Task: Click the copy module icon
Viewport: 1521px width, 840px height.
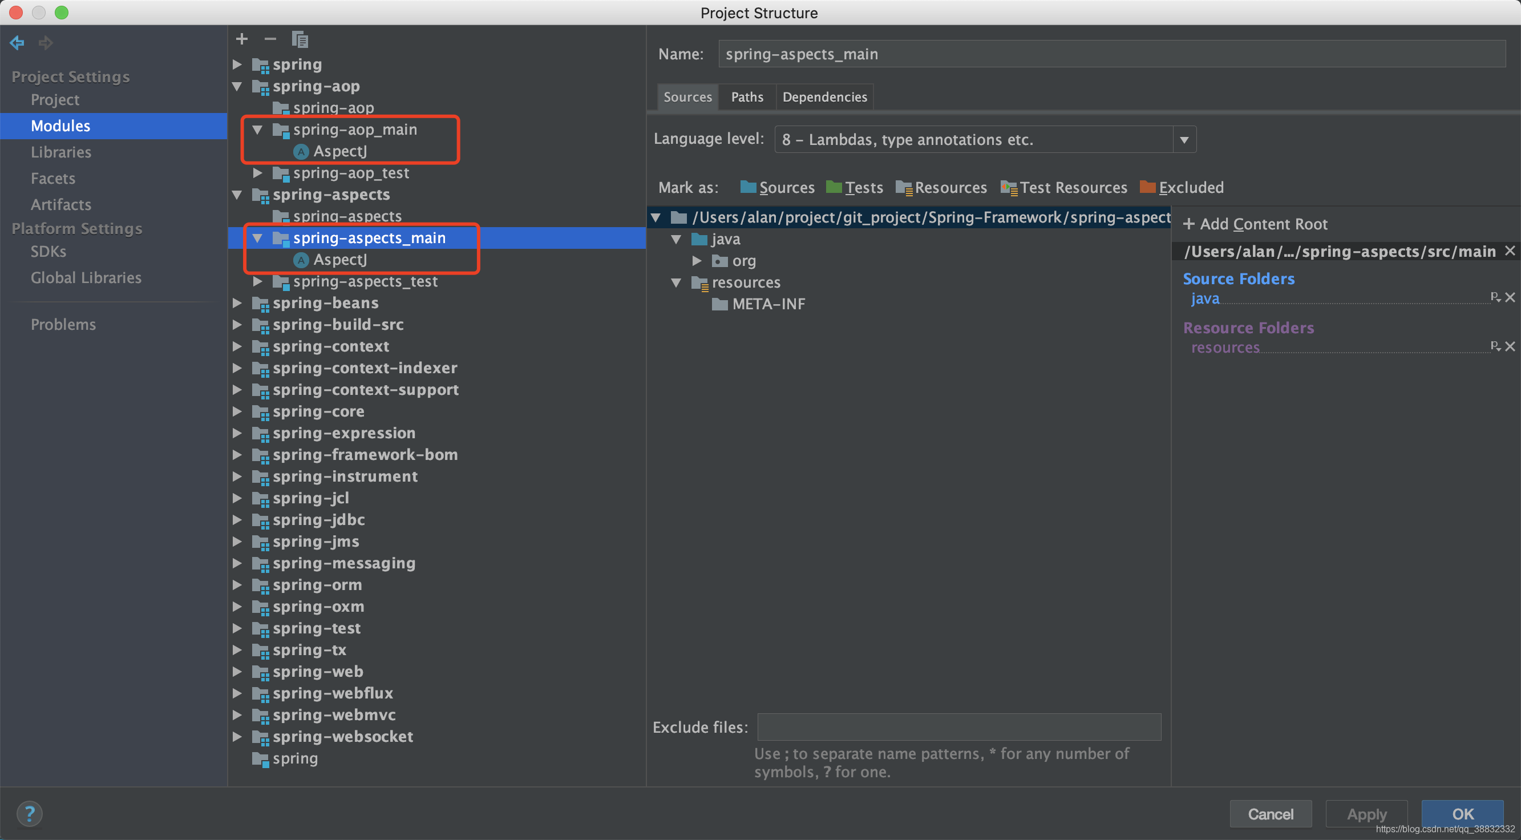Action: 301,38
